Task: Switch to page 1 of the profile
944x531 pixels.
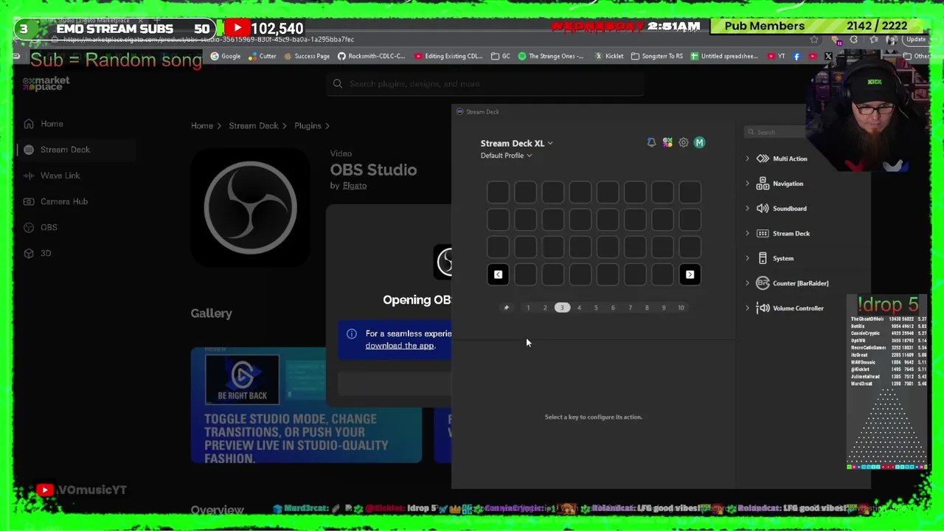Action: [528, 308]
